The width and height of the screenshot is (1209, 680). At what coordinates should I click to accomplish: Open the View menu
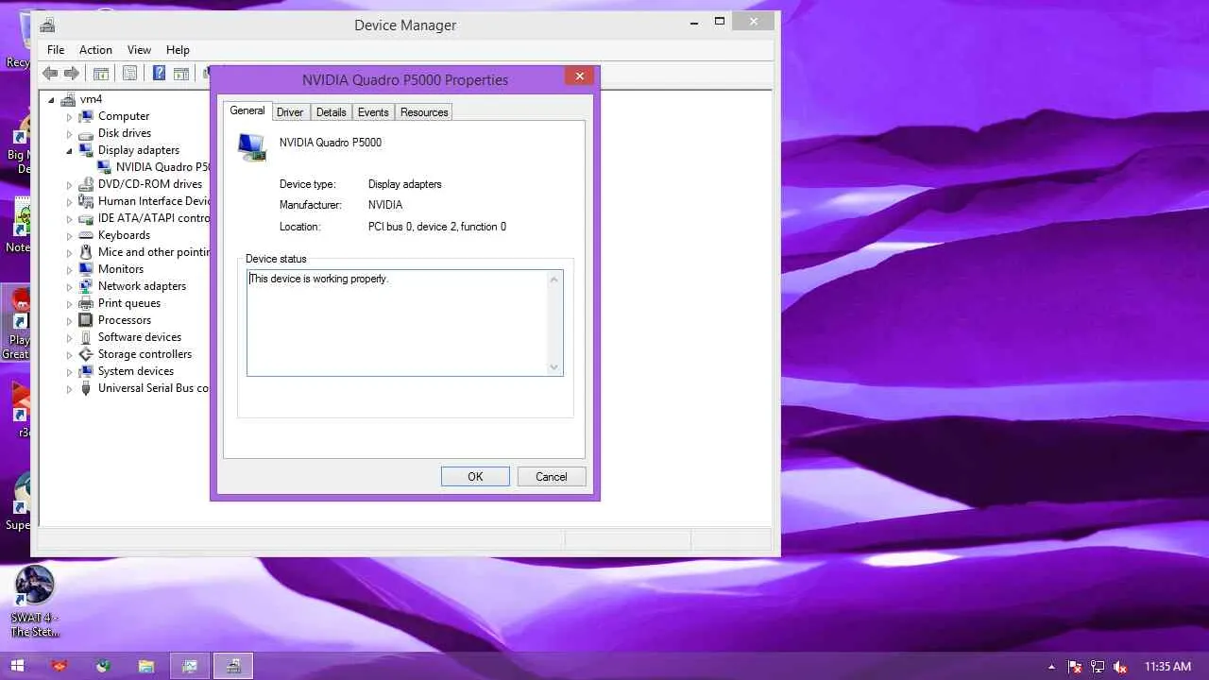(x=139, y=50)
